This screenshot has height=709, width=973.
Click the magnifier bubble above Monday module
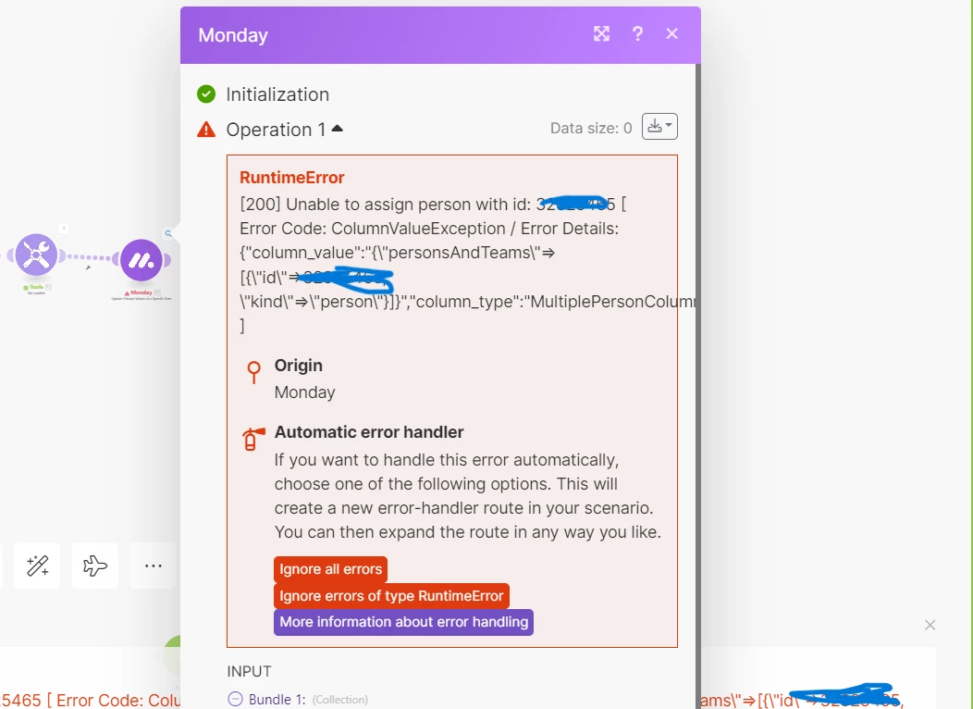[168, 234]
